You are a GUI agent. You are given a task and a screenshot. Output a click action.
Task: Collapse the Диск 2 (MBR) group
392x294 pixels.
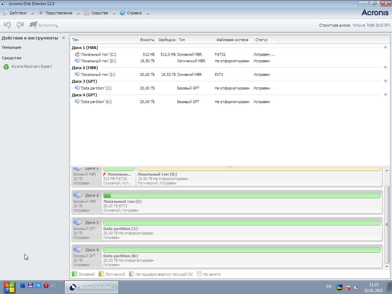[385, 67]
